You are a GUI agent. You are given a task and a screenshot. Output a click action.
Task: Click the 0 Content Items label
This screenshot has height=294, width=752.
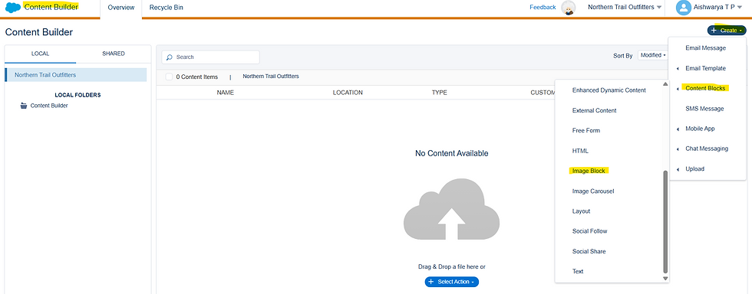(x=196, y=77)
